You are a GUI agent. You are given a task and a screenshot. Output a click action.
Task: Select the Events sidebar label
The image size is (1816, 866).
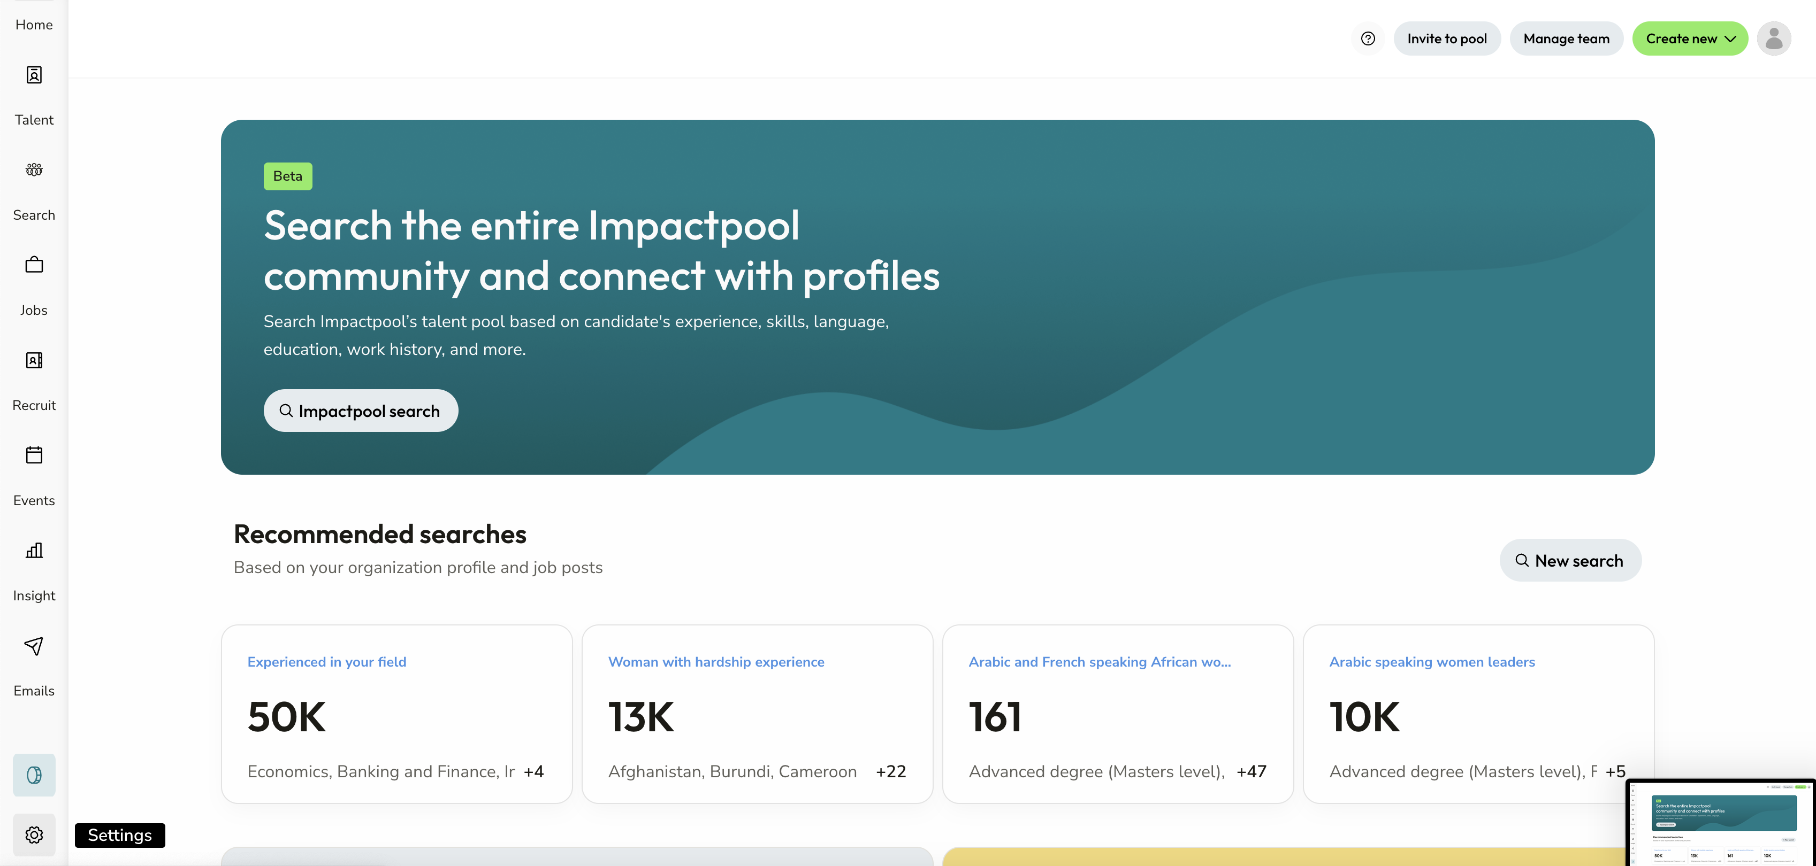(34, 500)
